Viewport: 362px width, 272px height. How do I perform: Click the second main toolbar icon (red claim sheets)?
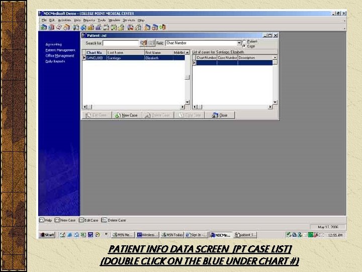51,27
